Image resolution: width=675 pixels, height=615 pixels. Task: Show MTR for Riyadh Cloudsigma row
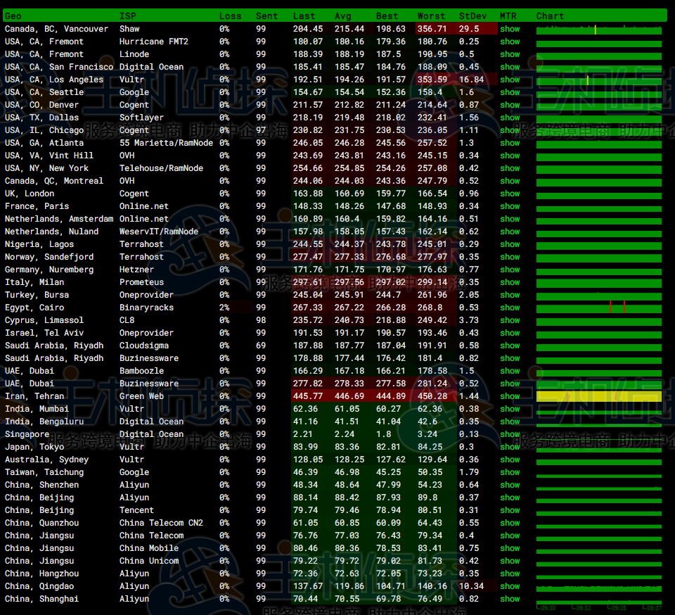pyautogui.click(x=510, y=345)
